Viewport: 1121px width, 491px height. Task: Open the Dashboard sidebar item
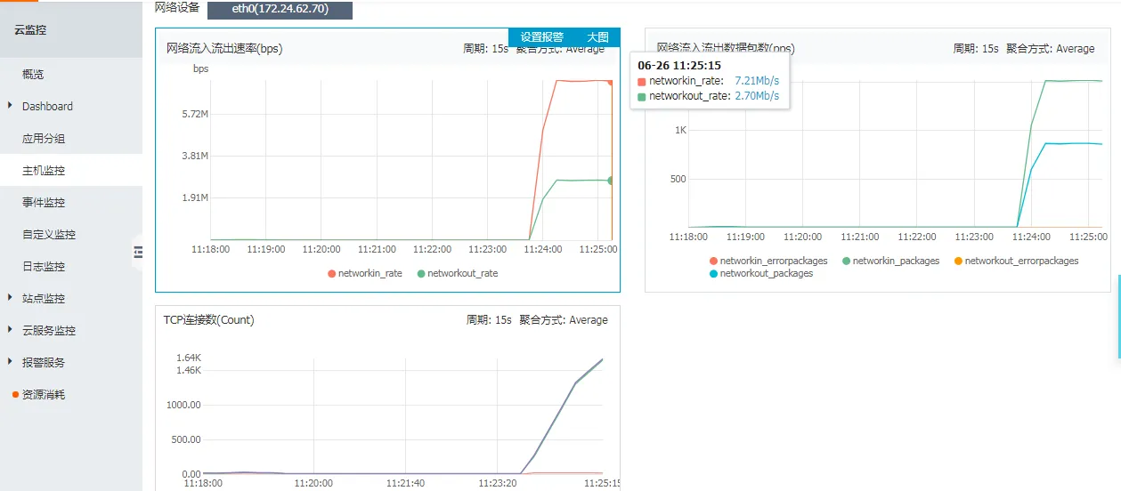pos(47,106)
